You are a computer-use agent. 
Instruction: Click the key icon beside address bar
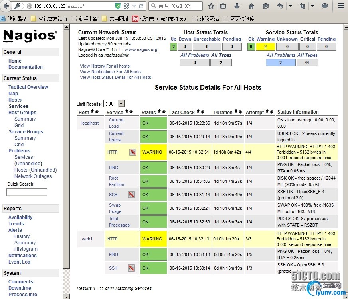17,6
